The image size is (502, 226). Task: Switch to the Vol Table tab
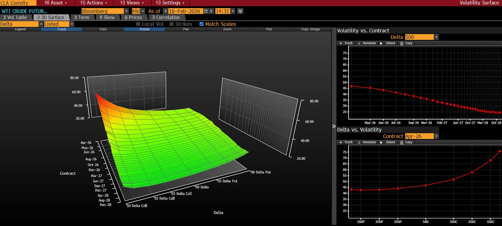coord(15,17)
